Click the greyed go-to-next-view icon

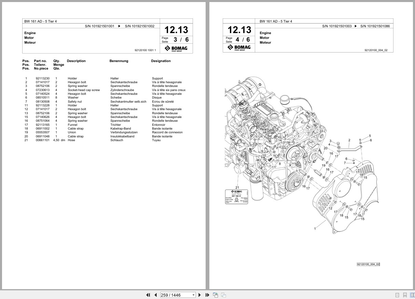tap(223, 295)
